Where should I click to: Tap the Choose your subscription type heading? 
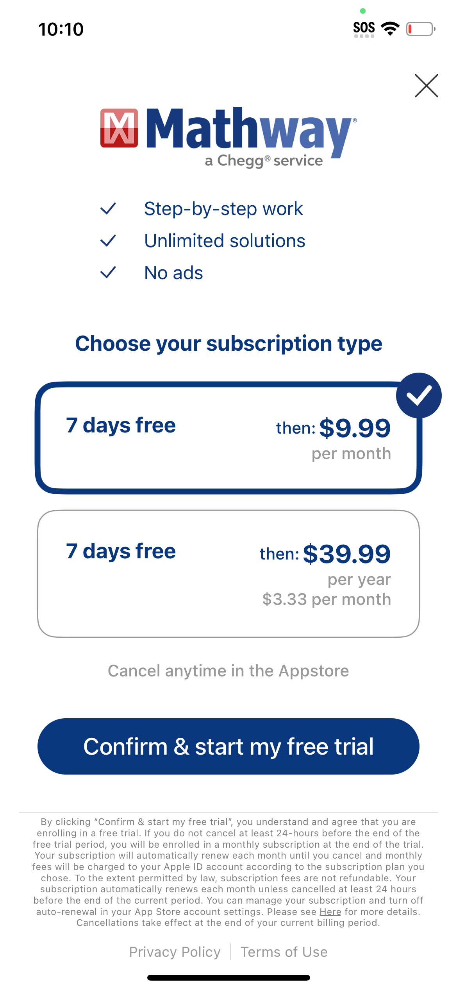228,344
